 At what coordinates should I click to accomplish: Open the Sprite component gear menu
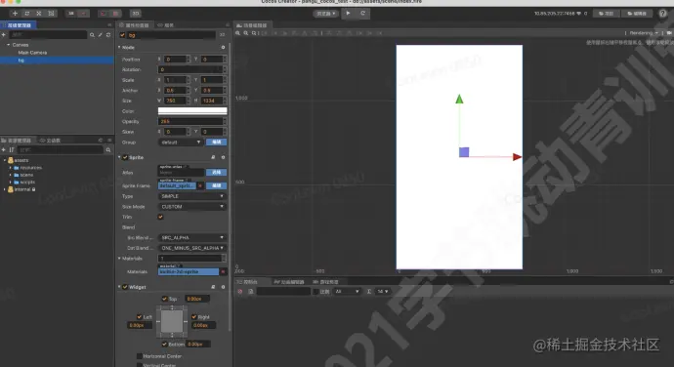[x=223, y=157]
